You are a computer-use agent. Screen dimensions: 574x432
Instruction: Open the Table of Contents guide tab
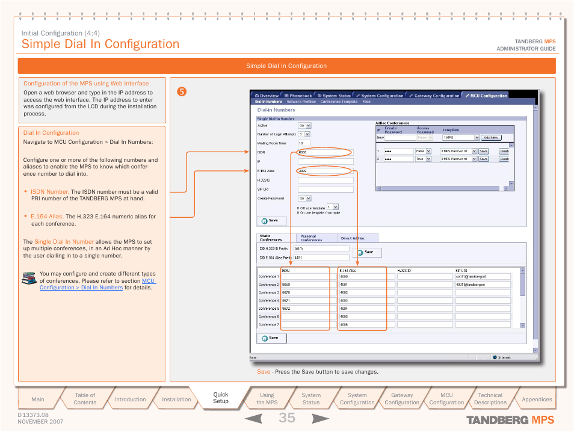(85, 399)
